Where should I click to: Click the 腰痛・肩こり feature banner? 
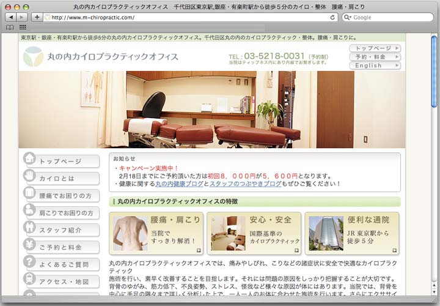pos(156,233)
